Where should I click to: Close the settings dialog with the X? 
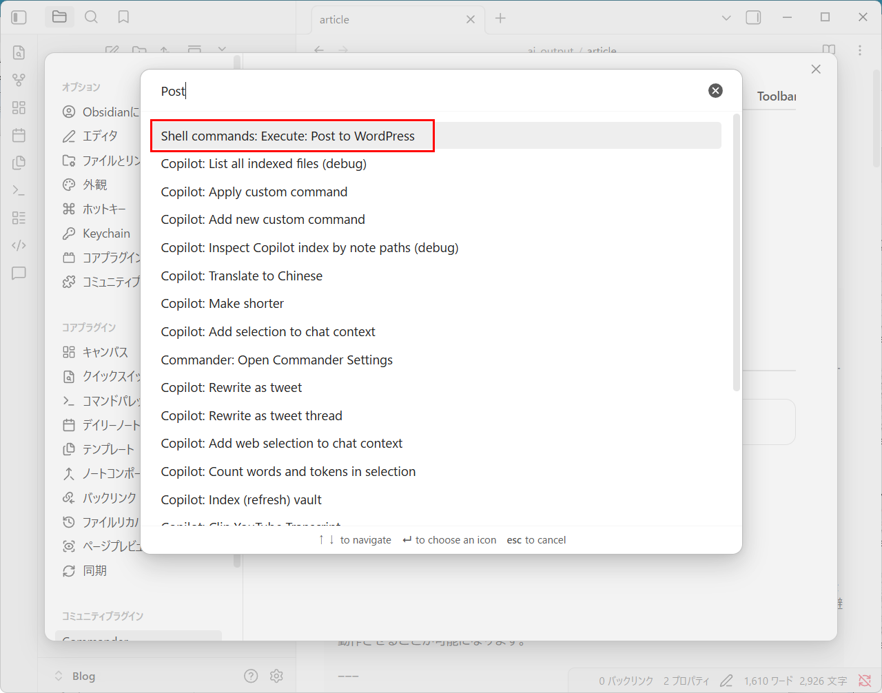[x=816, y=69]
